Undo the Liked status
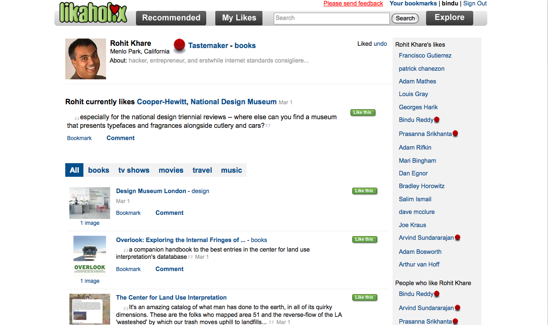Screen dimensions: 548x325 tap(380, 44)
